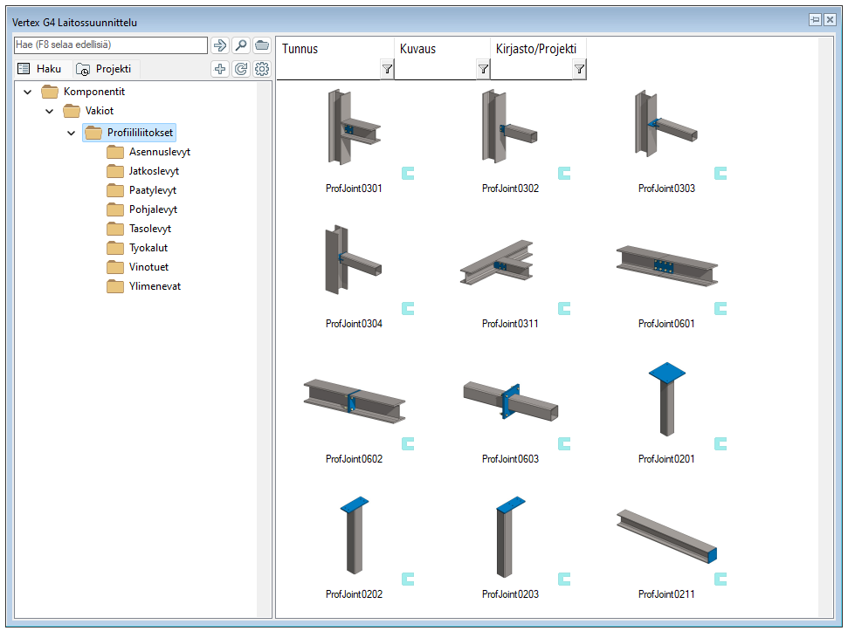Open the Kirjasto/Projekti column filter
This screenshot has width=848, height=631.
(579, 69)
